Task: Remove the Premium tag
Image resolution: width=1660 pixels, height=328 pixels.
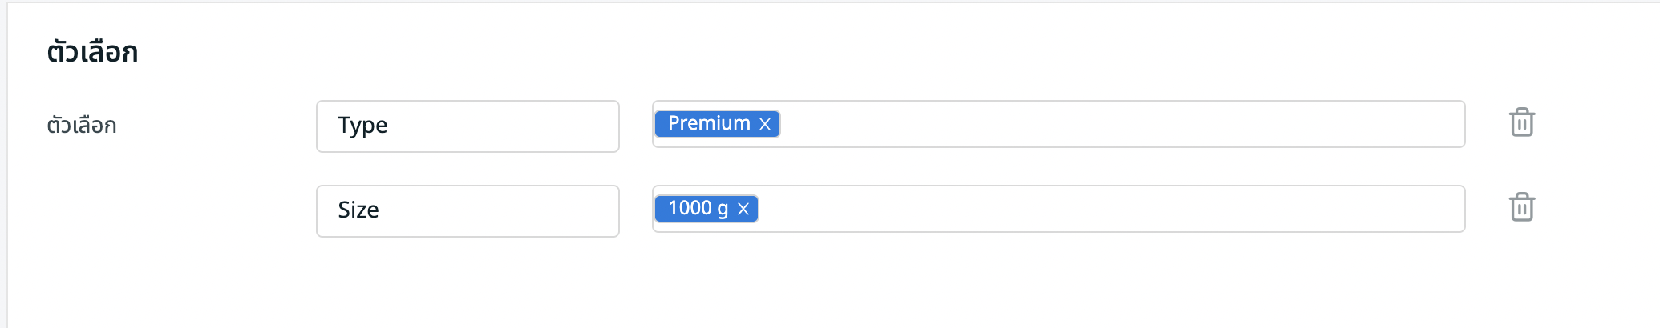Action: [x=765, y=124]
